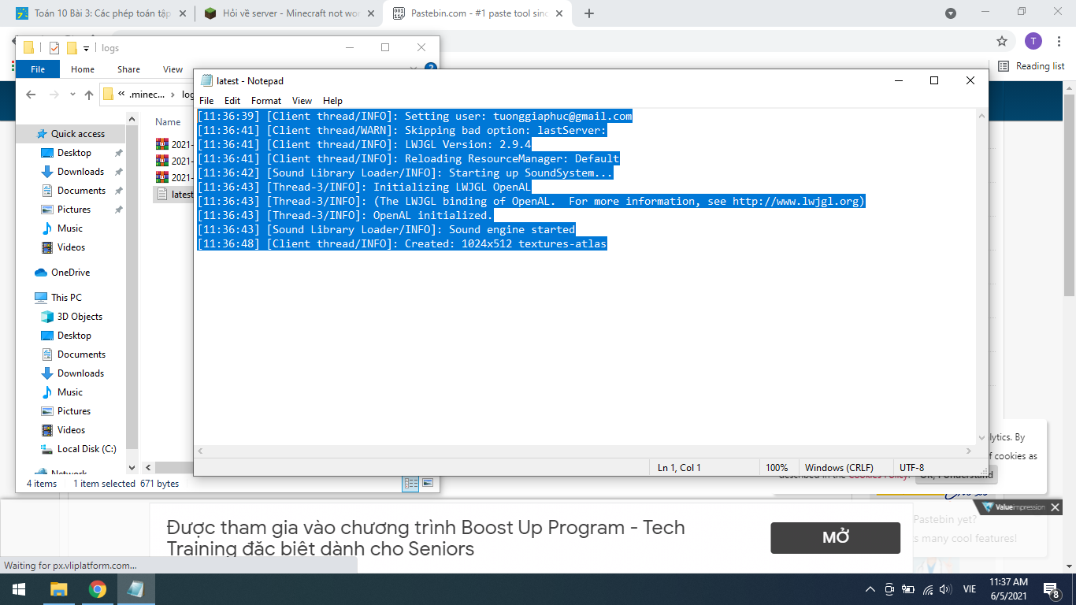Switch to Chrome from the taskbar

98,589
